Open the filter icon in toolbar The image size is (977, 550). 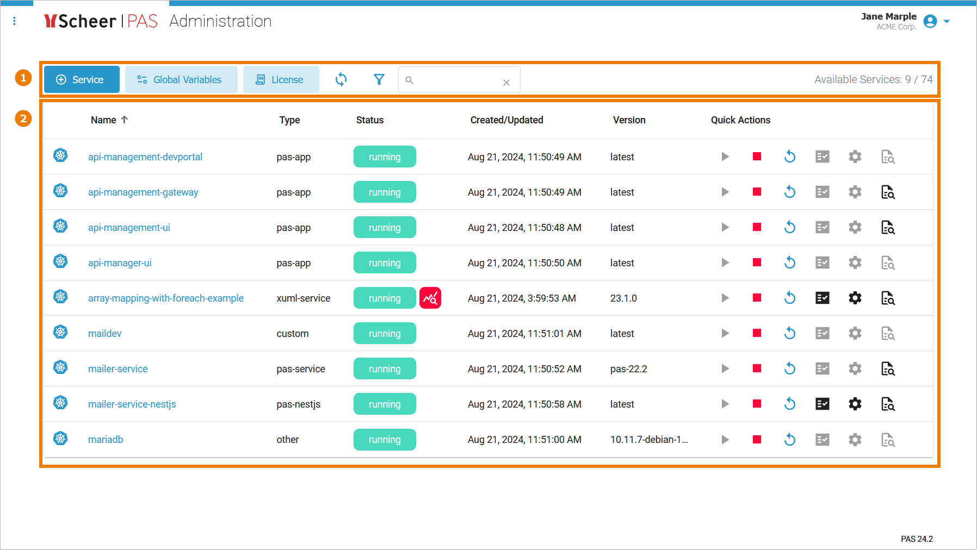coord(379,80)
